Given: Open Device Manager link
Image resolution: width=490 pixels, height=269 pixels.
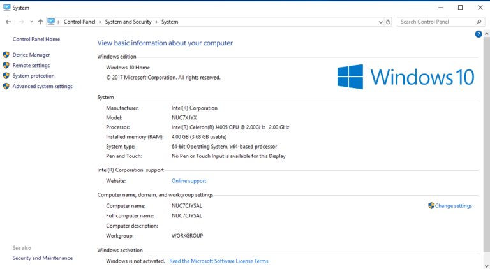Looking at the screenshot, I should tap(31, 55).
